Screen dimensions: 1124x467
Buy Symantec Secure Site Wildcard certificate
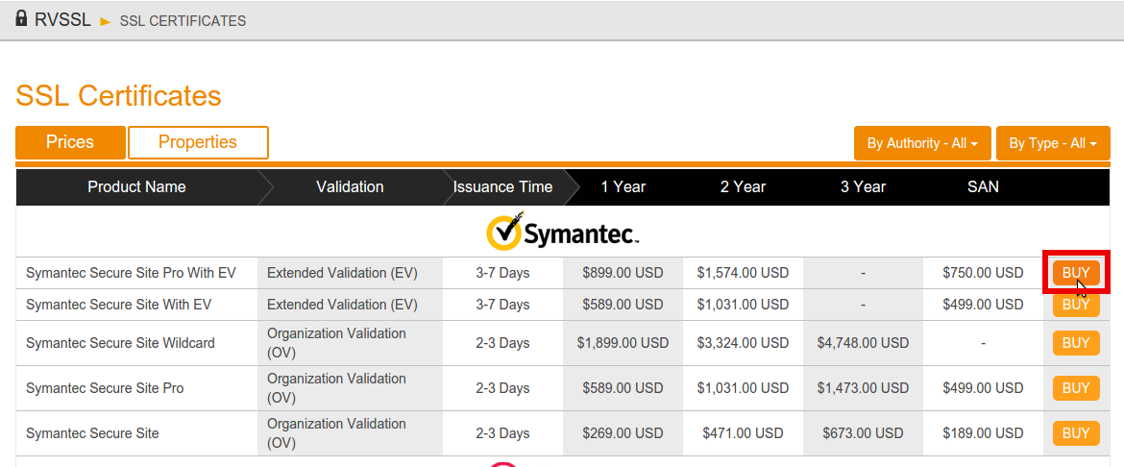[1076, 343]
